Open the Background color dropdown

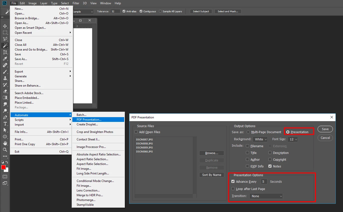click(x=260, y=139)
